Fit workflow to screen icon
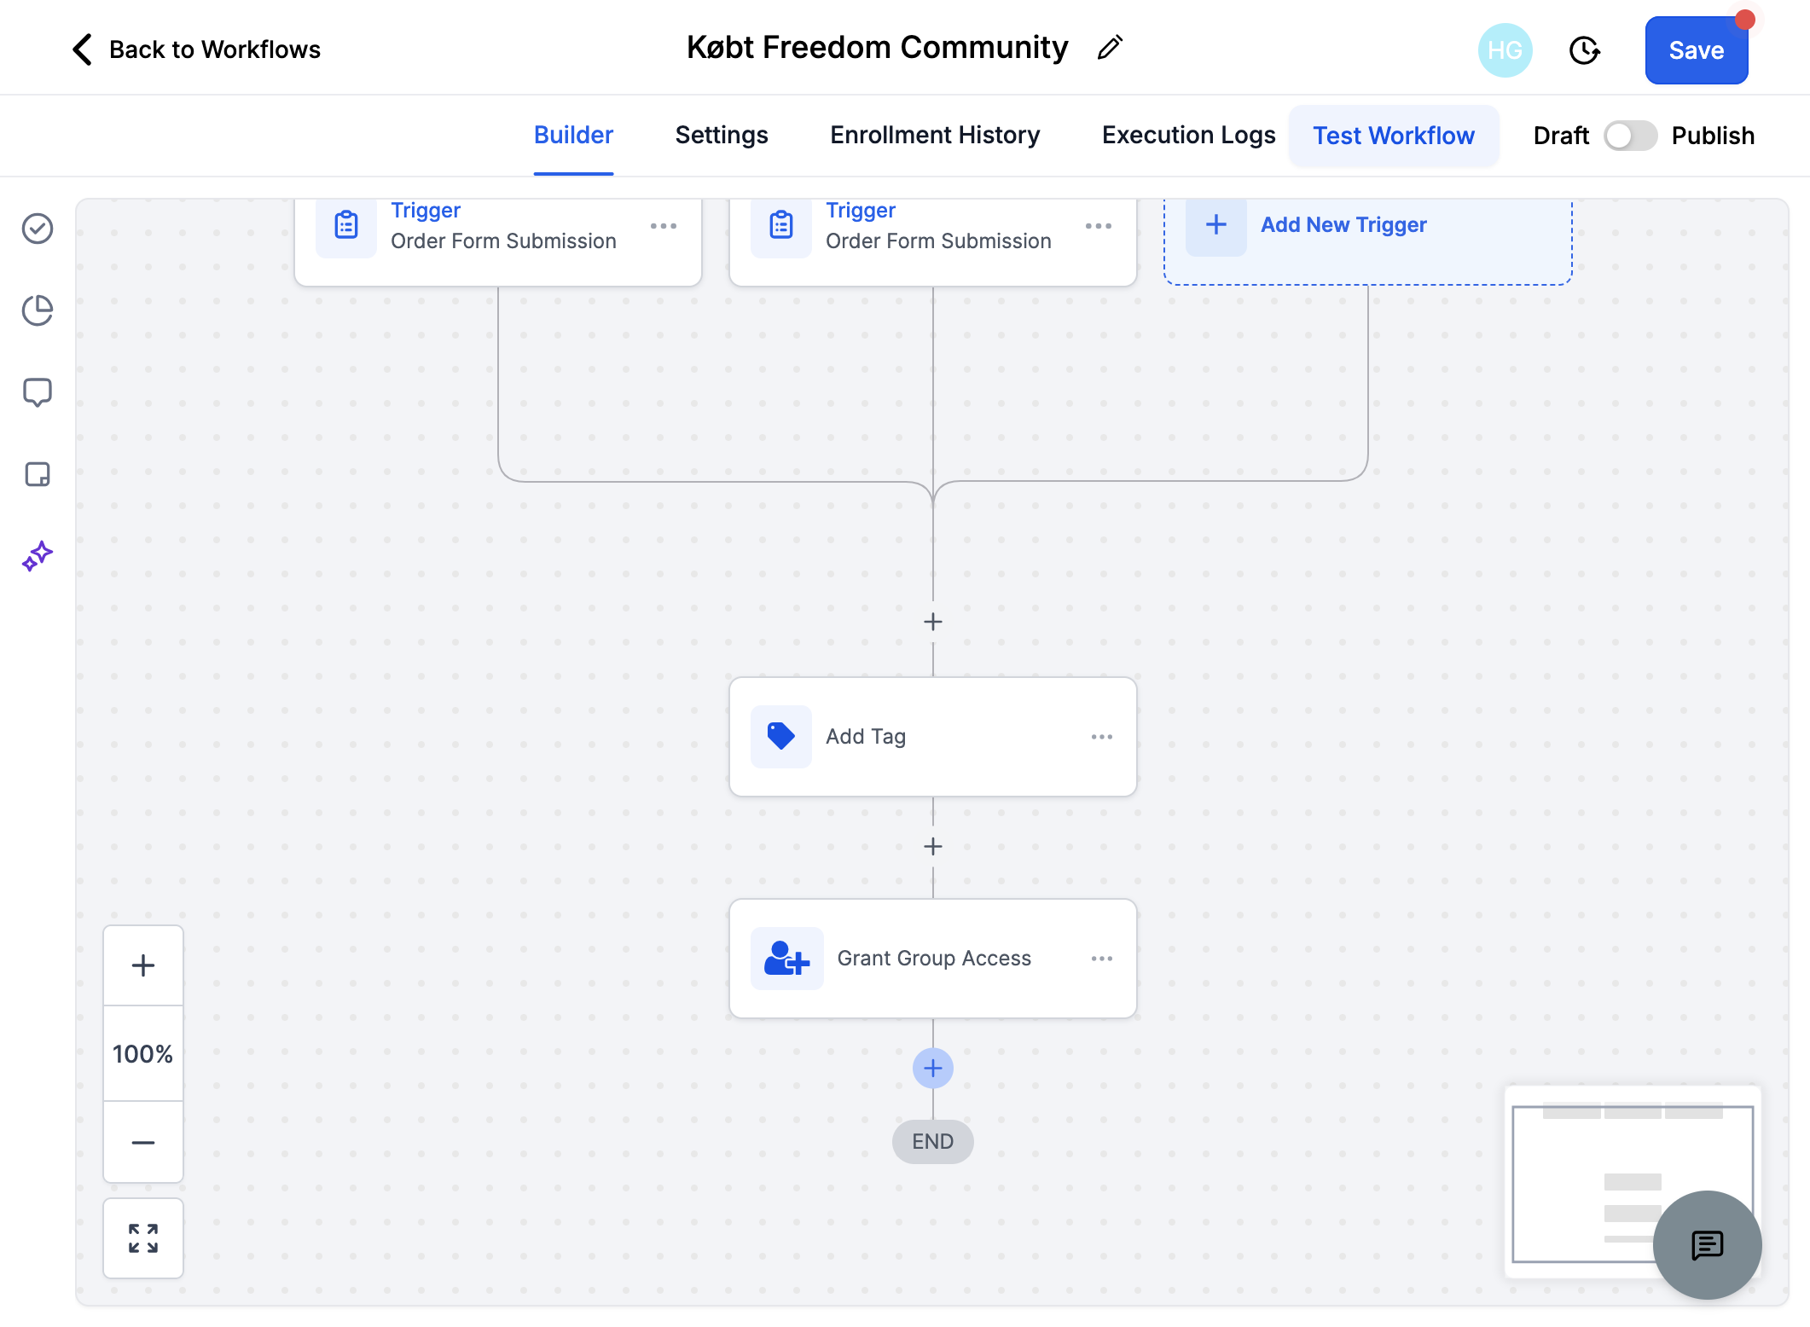Image resolution: width=1810 pixels, height=1327 pixels. [x=143, y=1238]
